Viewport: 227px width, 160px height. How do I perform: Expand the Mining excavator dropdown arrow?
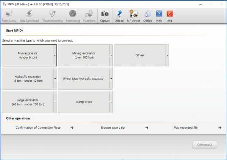point(111,55)
